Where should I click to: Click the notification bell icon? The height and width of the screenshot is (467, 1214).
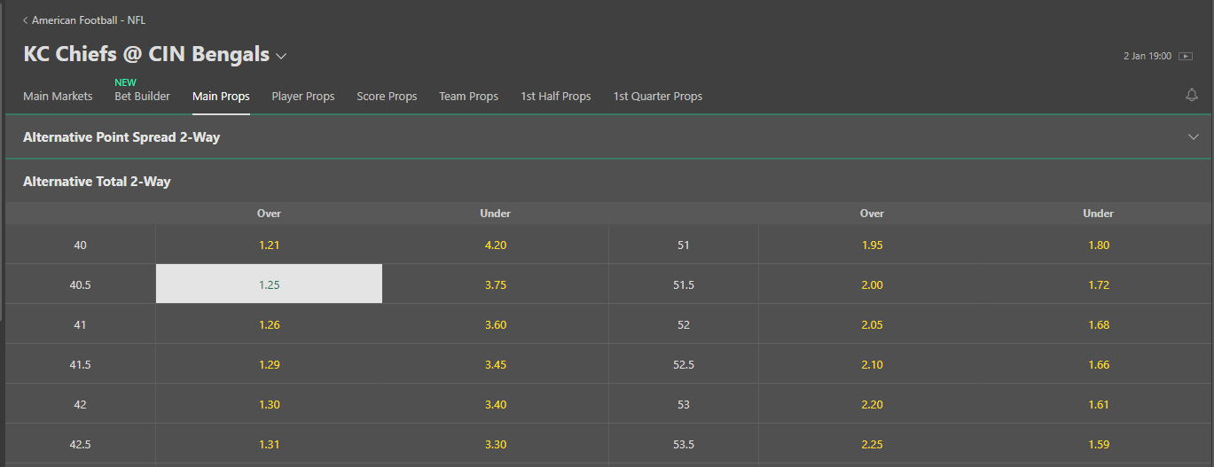click(x=1192, y=95)
